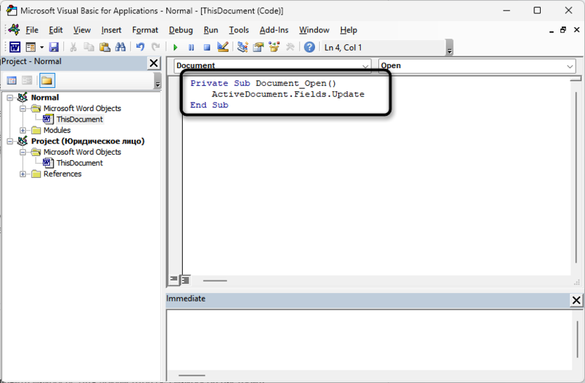Image resolution: width=585 pixels, height=383 pixels.
Task: Switch to Procedure View at bottom left of code
Action: [174, 280]
